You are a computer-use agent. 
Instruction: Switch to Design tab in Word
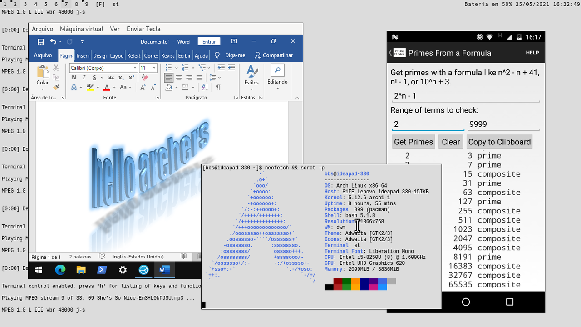pyautogui.click(x=99, y=55)
